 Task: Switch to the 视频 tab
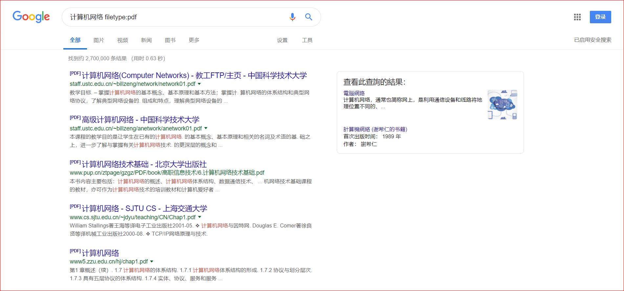(x=122, y=40)
